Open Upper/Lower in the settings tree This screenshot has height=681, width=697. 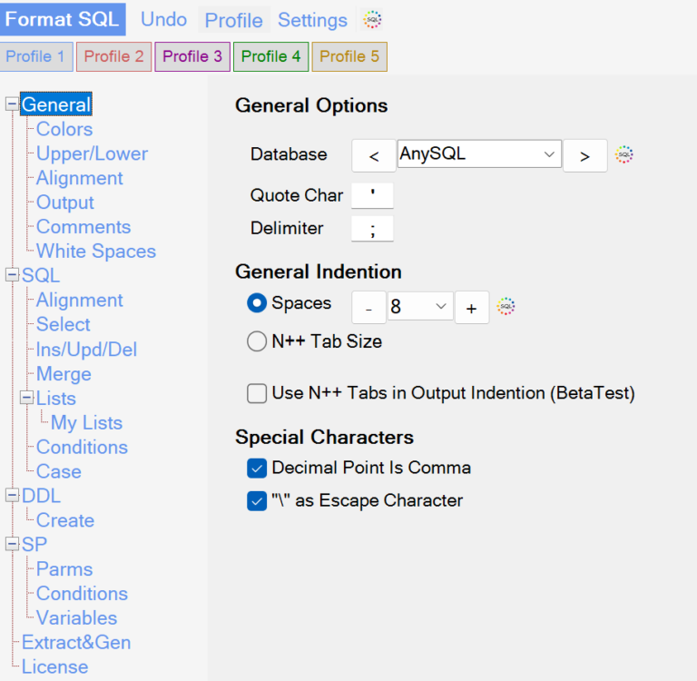[92, 153]
